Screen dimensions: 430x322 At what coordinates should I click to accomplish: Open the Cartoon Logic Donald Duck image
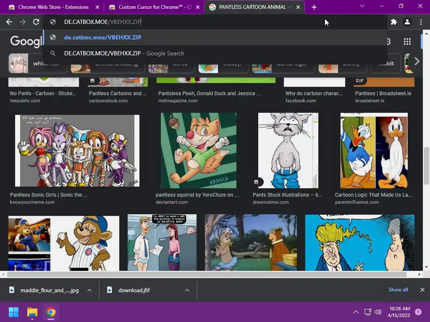[374, 151]
